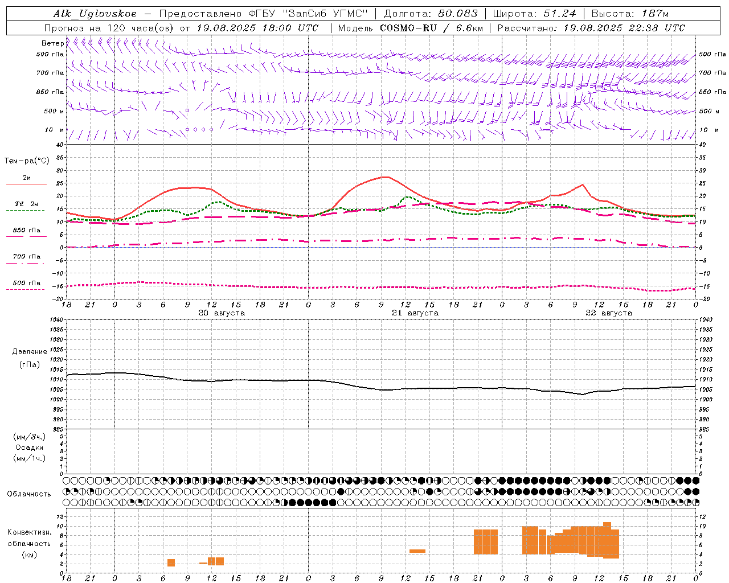
Task: Click the Давление pressure panel label
Action: (x=30, y=352)
